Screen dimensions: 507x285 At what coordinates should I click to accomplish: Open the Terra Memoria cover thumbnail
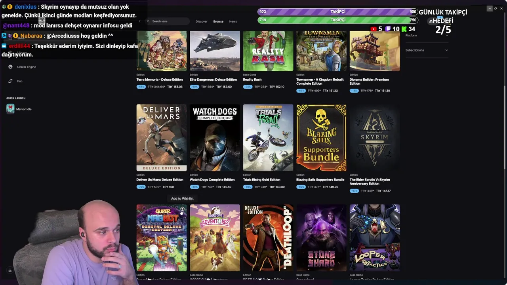(x=162, y=51)
